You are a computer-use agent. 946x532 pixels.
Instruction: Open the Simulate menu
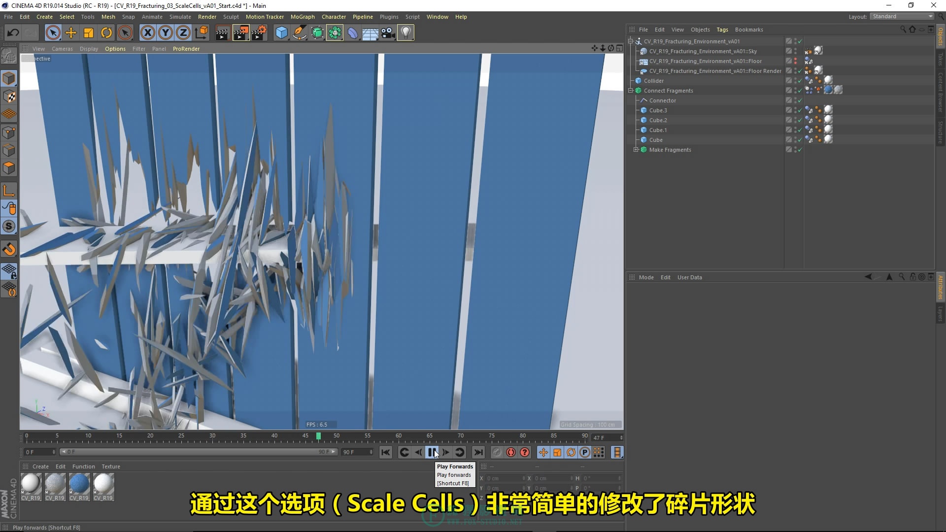click(180, 17)
